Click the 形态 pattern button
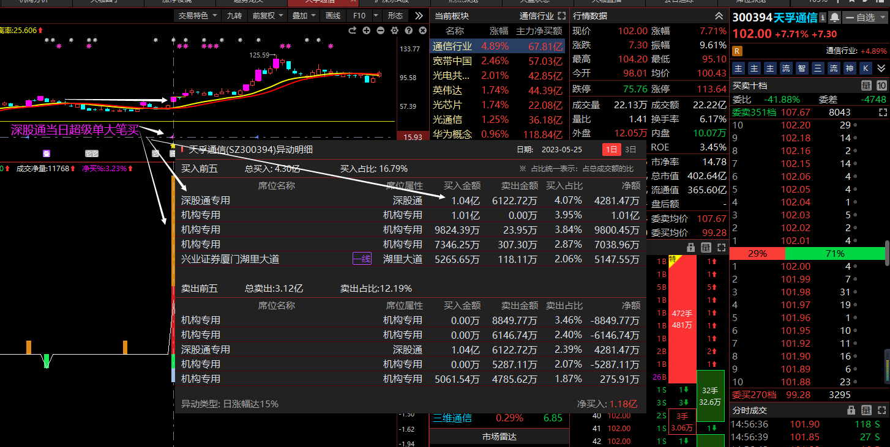The image size is (890, 447). pyautogui.click(x=395, y=15)
